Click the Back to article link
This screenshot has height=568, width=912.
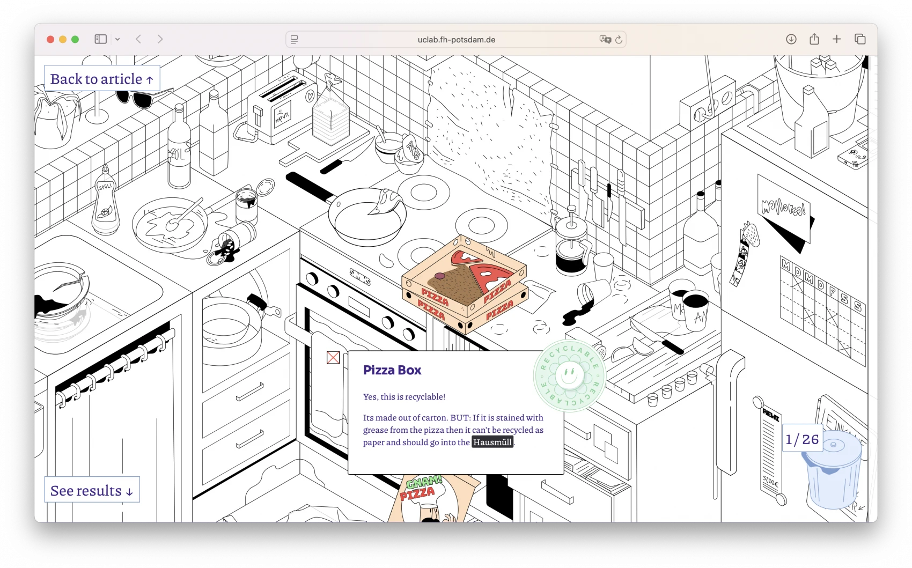tap(102, 79)
